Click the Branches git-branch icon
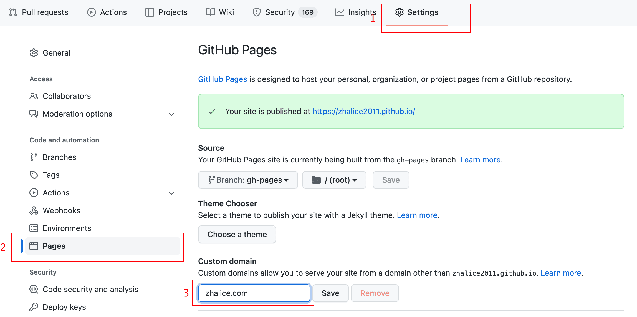 [34, 157]
